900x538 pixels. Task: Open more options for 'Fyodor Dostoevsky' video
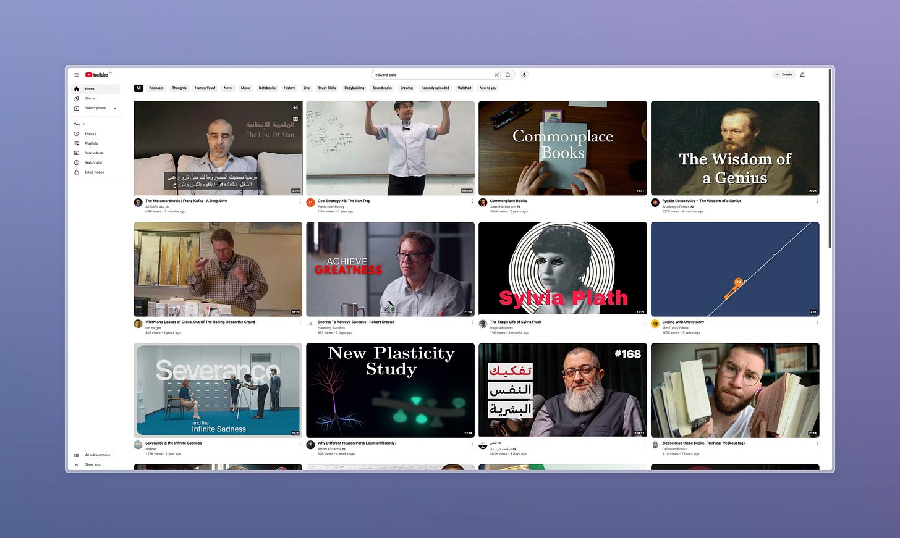click(817, 201)
